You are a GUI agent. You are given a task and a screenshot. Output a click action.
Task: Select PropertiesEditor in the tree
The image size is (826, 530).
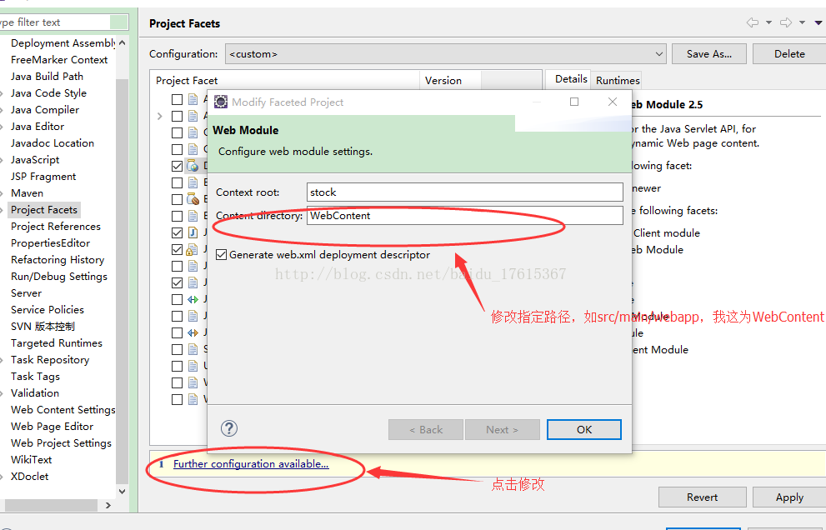[50, 243]
